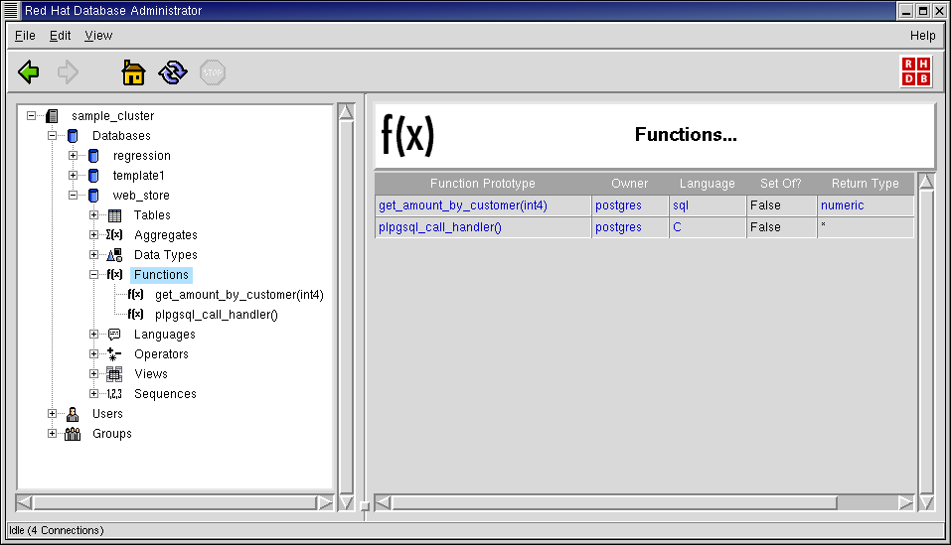Screen dimensions: 951x545
Task: Click the numeric return type link
Action: 842,205
